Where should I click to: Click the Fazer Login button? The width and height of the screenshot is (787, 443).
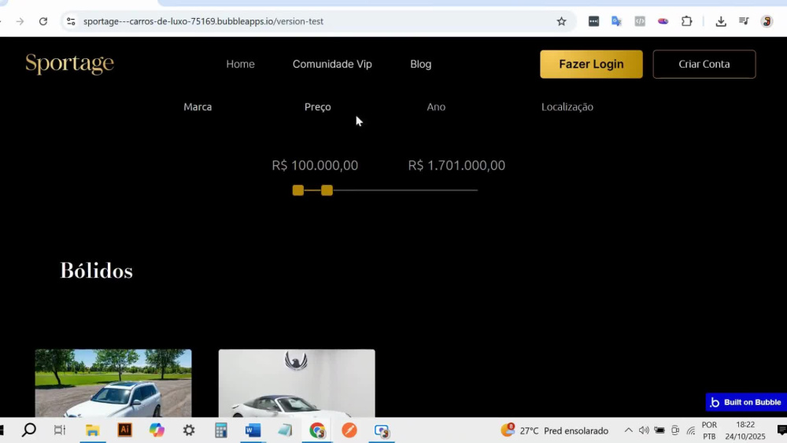[x=591, y=64]
